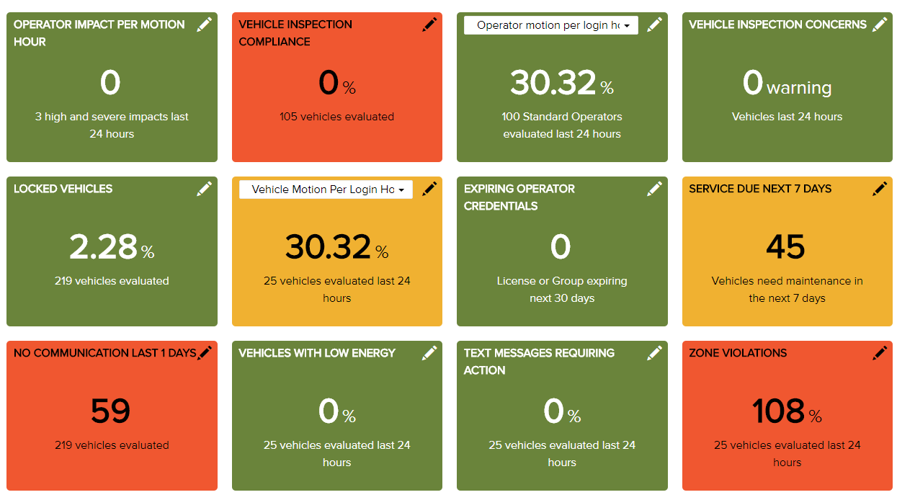897x500 pixels.
Task: Click pencil icon on Vehicle Inspection Compliance
Action: pyautogui.click(x=429, y=24)
